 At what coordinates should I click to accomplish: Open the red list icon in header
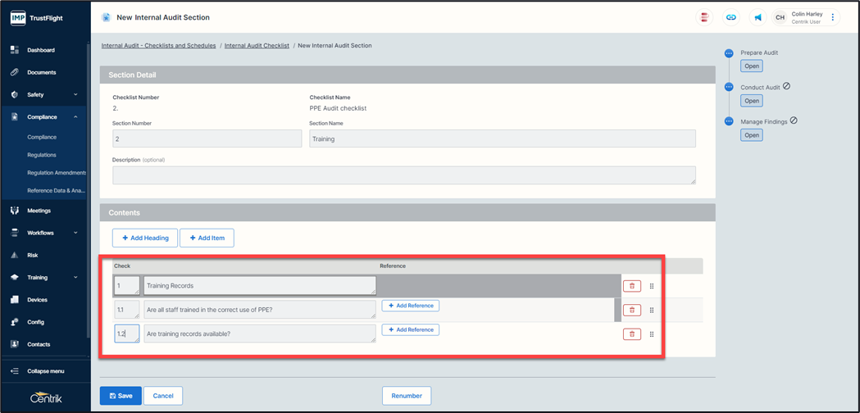click(x=704, y=17)
